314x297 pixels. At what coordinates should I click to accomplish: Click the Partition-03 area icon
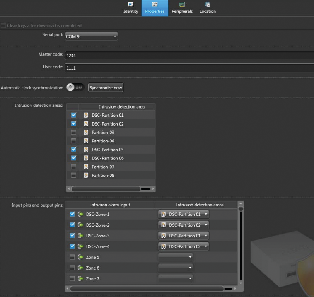86,133
